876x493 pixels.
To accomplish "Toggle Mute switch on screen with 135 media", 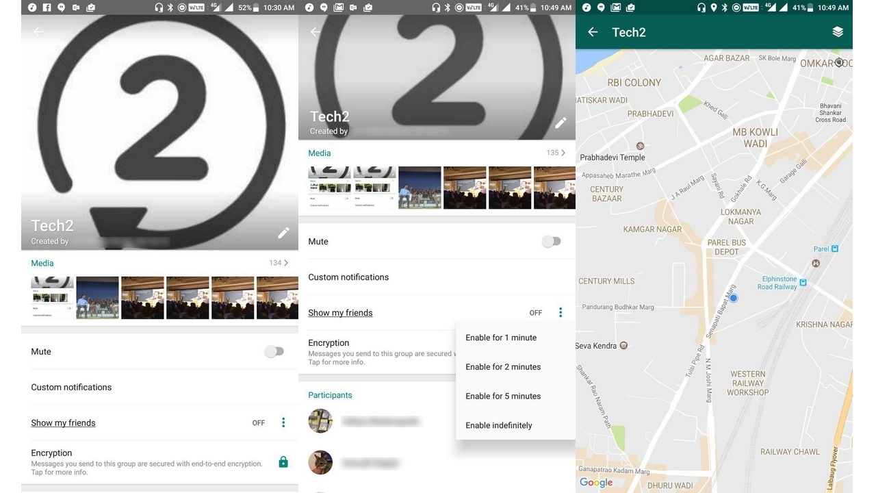I will pos(551,242).
